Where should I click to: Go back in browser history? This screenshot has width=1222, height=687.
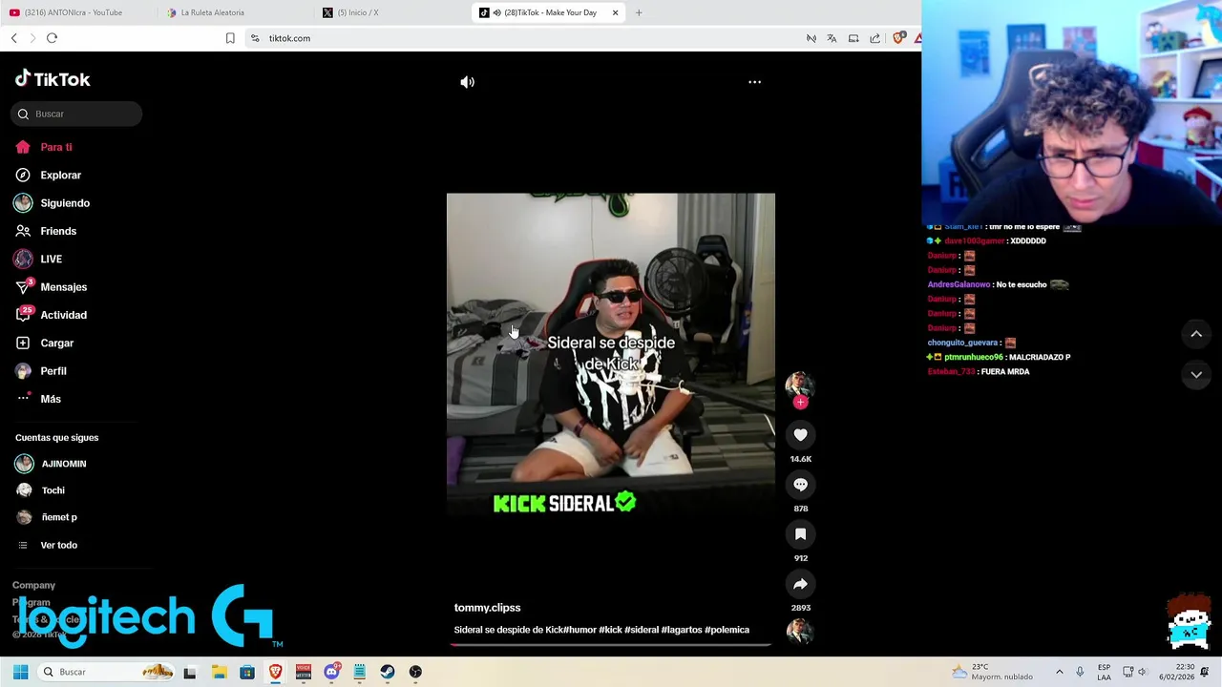pyautogui.click(x=13, y=38)
